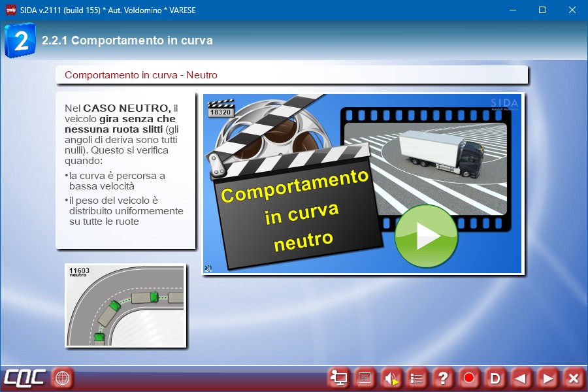Screen dimensions: 588x392
Task: Open help with the question mark button
Action: [x=443, y=378]
